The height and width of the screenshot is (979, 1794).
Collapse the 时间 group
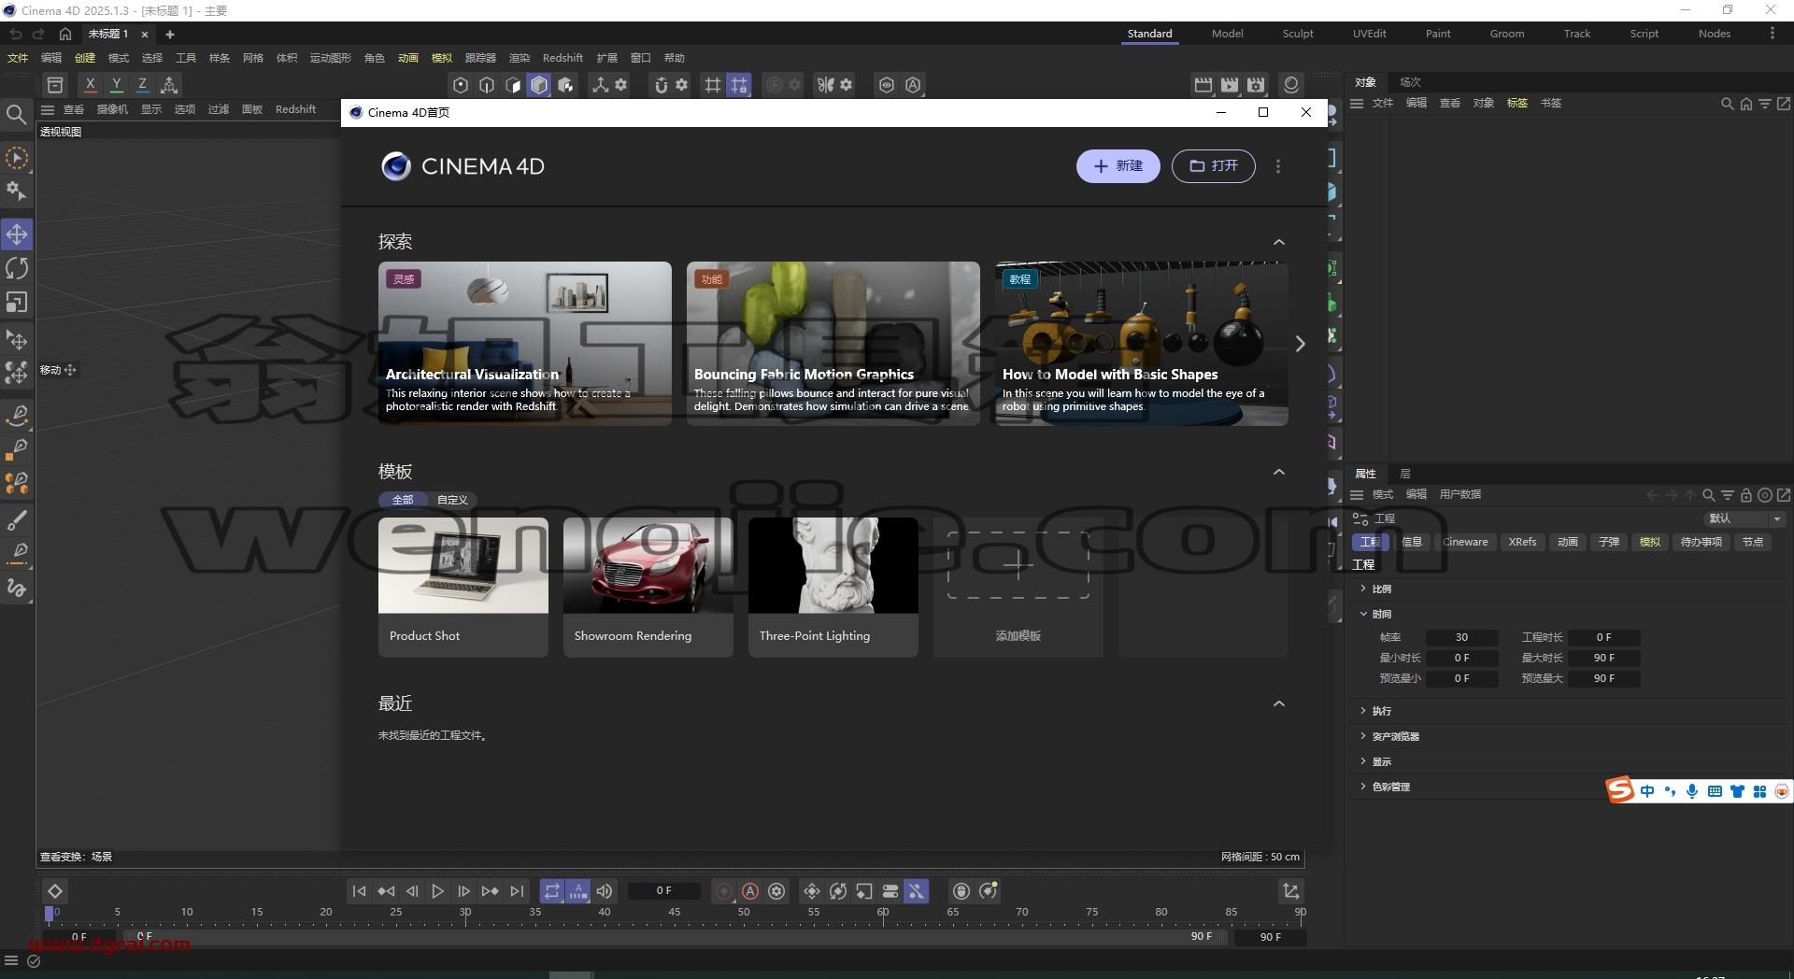1363,614
